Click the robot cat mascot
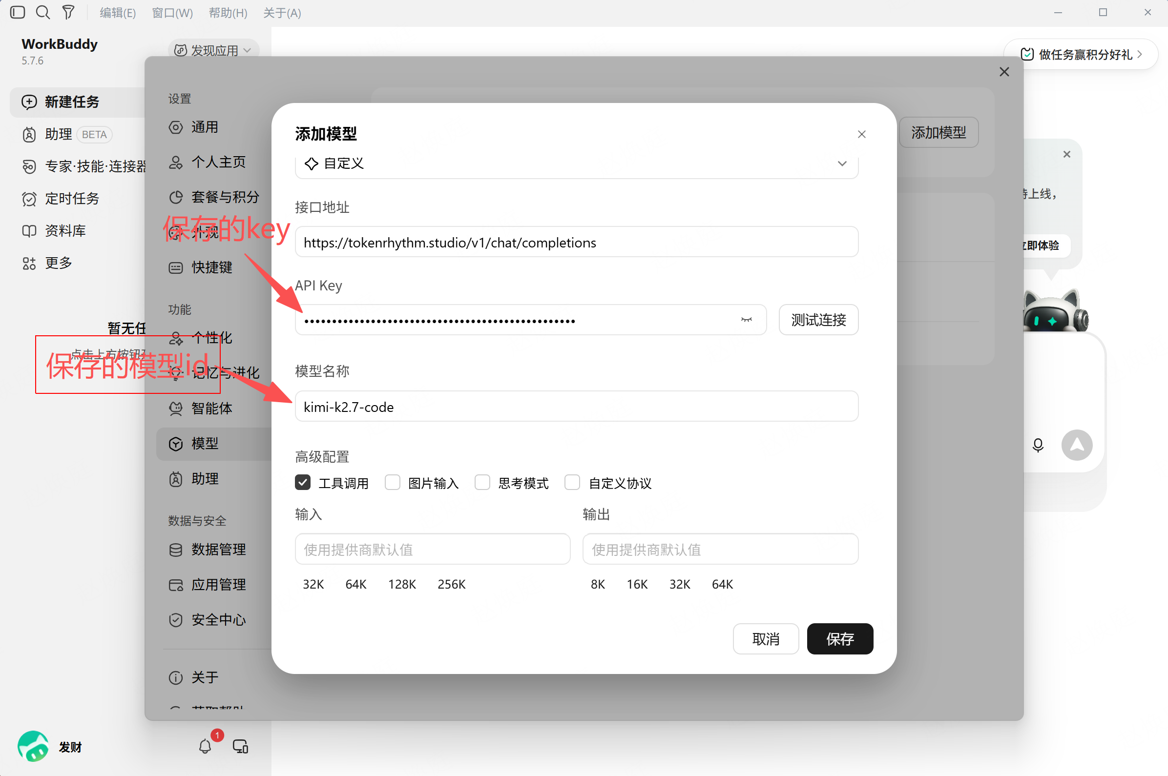This screenshot has height=776, width=1168. (x=1056, y=311)
